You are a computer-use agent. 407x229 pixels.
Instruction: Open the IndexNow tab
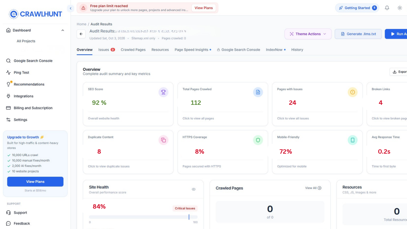click(x=275, y=50)
